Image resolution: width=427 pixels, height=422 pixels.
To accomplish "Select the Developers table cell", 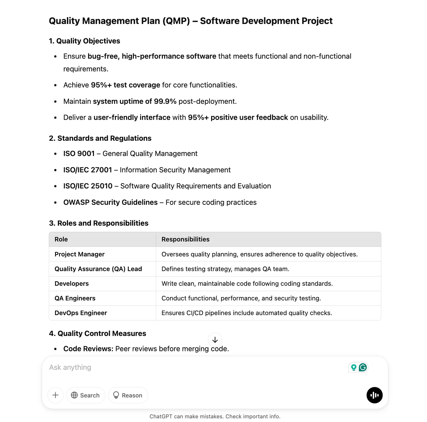I will (x=102, y=283).
